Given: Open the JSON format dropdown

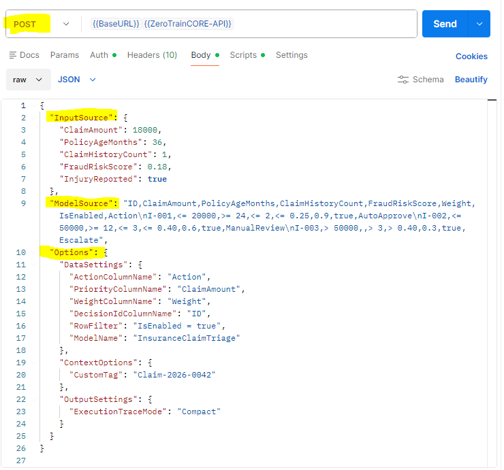Looking at the screenshot, I should tap(76, 80).
